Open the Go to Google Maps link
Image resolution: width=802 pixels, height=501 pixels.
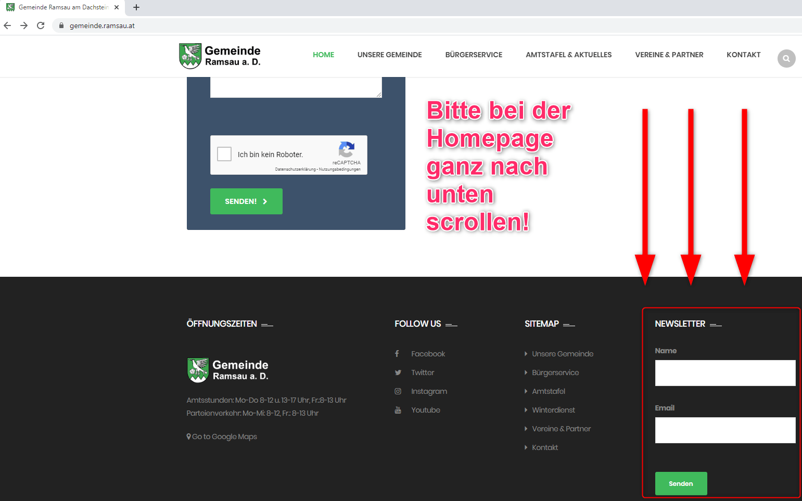point(224,436)
